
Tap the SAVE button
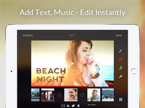pyautogui.click(x=119, y=35)
